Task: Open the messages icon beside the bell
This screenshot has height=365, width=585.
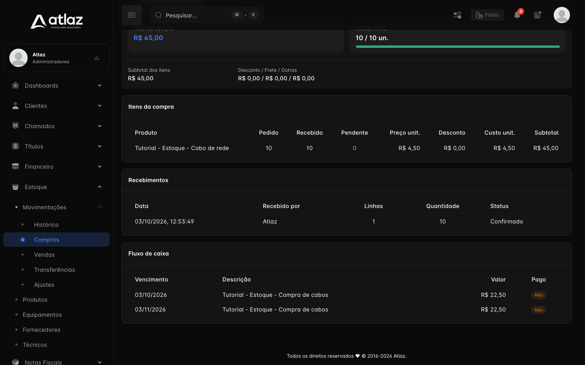Action: pyautogui.click(x=537, y=15)
